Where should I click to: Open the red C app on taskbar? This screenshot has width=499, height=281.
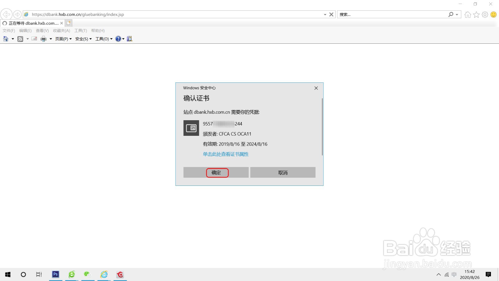click(x=120, y=274)
